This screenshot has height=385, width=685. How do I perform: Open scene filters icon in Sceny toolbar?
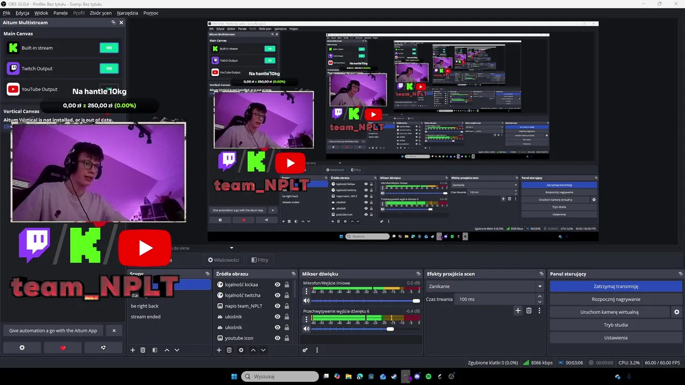(x=155, y=350)
